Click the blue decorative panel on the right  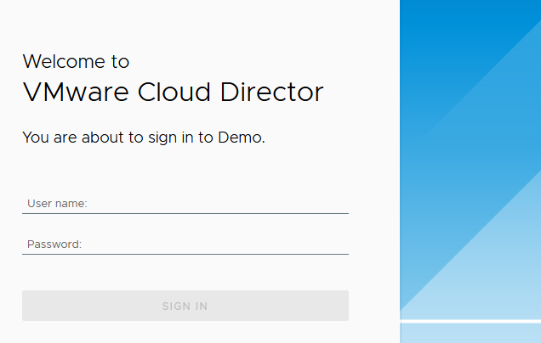click(470, 170)
